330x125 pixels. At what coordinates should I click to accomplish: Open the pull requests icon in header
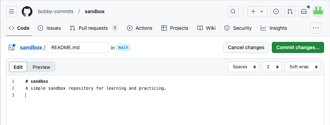(x=290, y=11)
